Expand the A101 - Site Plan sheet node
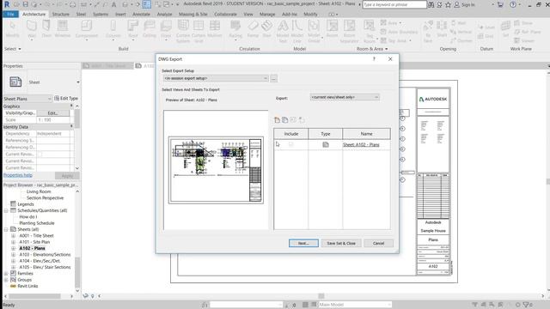Viewport: 550px width, 309px height. click(14, 242)
